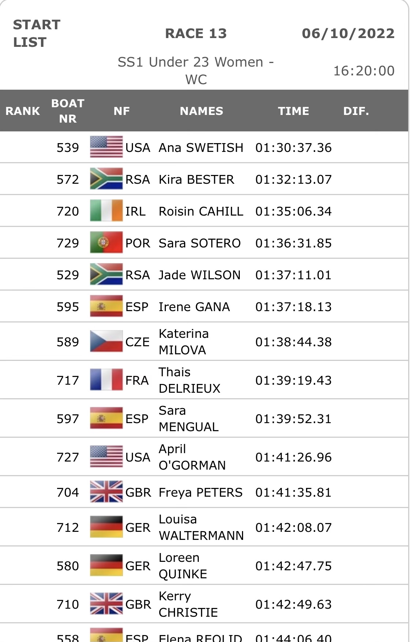The image size is (410, 642).
Task: Click the START LIST heading
Action: (37, 33)
